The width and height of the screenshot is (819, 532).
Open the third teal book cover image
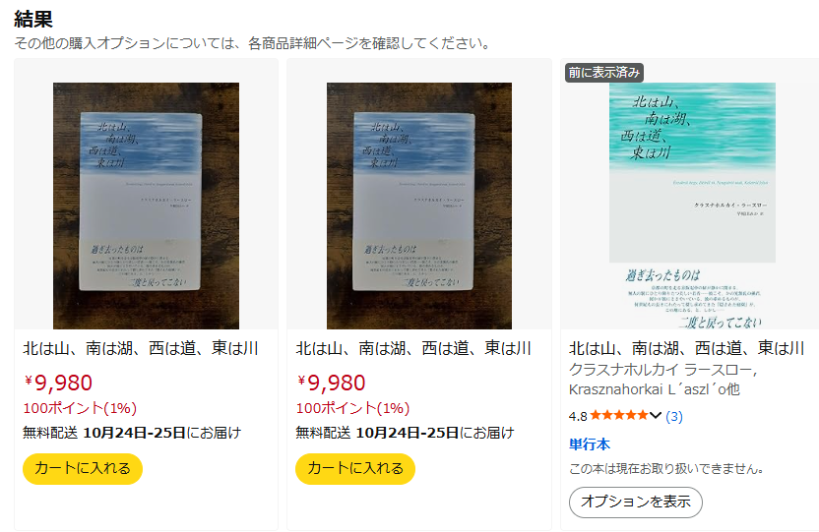[693, 206]
